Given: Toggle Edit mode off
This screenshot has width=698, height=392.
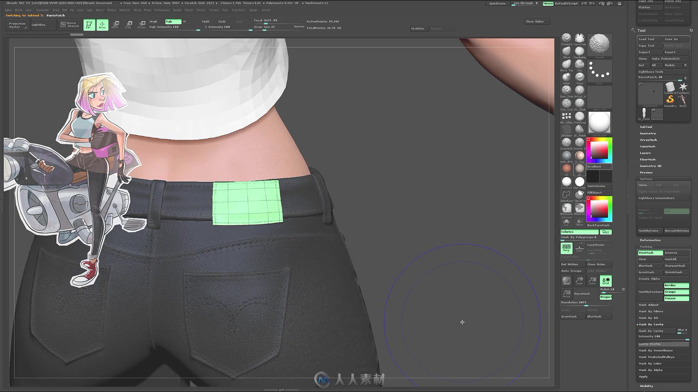Looking at the screenshot, I should [x=89, y=25].
